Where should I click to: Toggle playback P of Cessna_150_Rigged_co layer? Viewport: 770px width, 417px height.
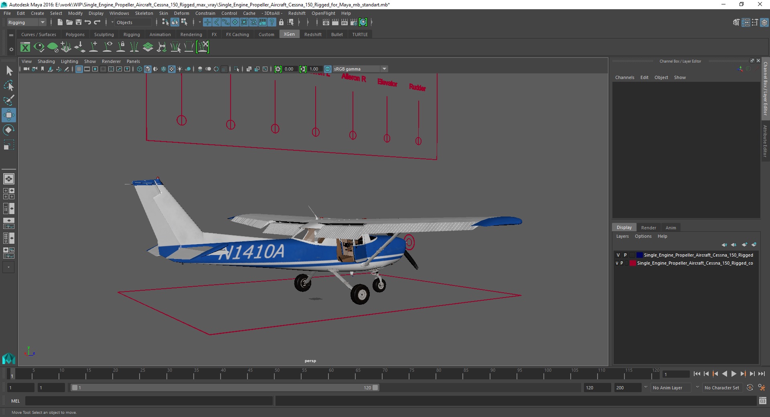pyautogui.click(x=622, y=263)
